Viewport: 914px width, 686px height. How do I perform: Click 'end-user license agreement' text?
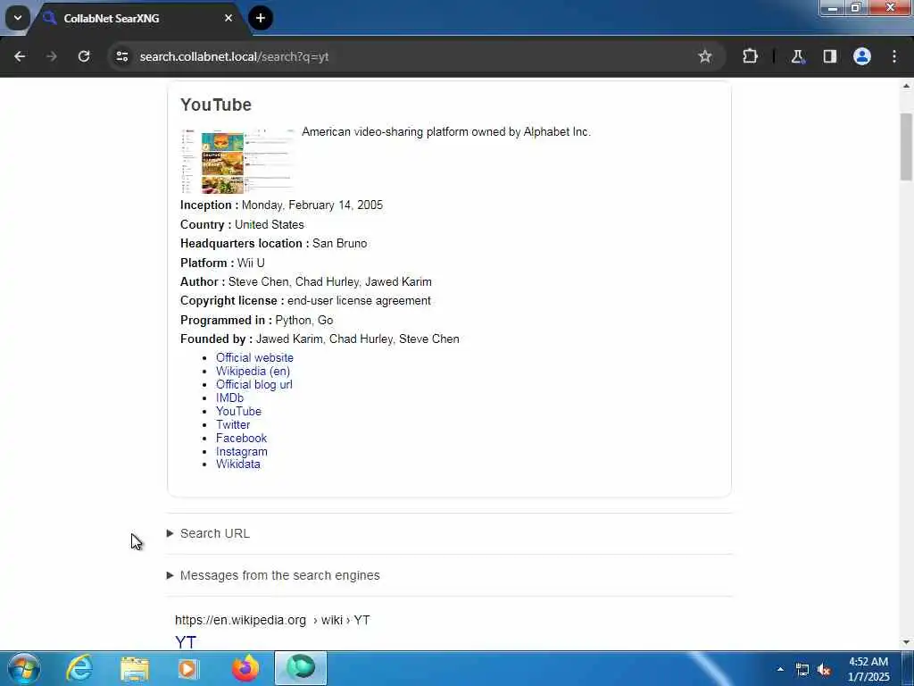(x=359, y=300)
